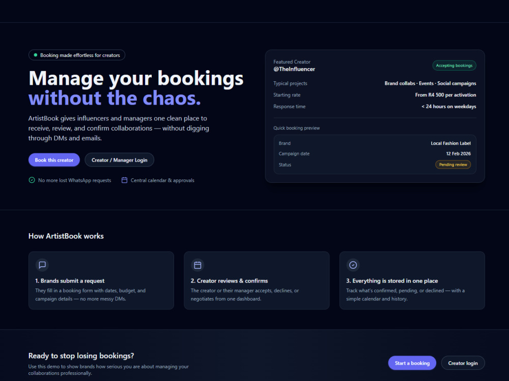Click the Start a booking button
This screenshot has height=381, width=509.
412,363
